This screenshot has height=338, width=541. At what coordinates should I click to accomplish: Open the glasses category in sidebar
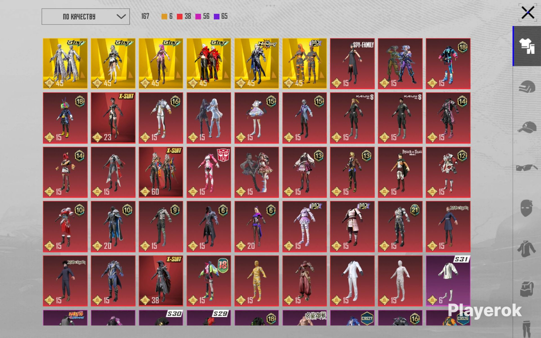(527, 168)
